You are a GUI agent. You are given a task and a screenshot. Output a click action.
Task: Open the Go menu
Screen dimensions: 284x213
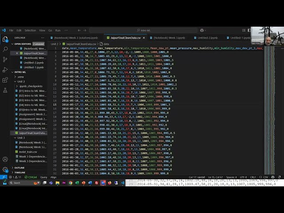click(50, 30)
